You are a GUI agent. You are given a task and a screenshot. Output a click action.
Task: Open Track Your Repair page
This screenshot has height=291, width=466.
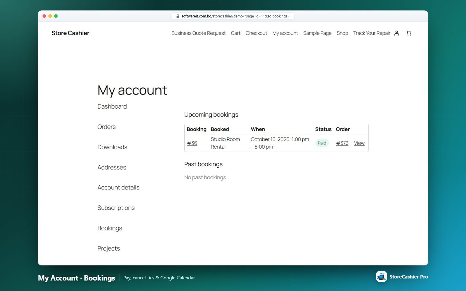[372, 33]
